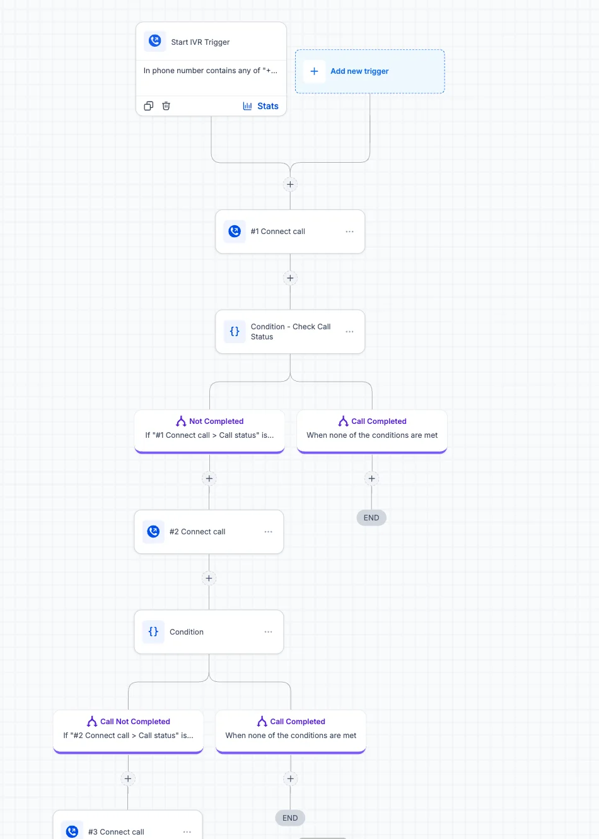Open options for the plain Condition node
599x839 pixels.
coord(268,631)
